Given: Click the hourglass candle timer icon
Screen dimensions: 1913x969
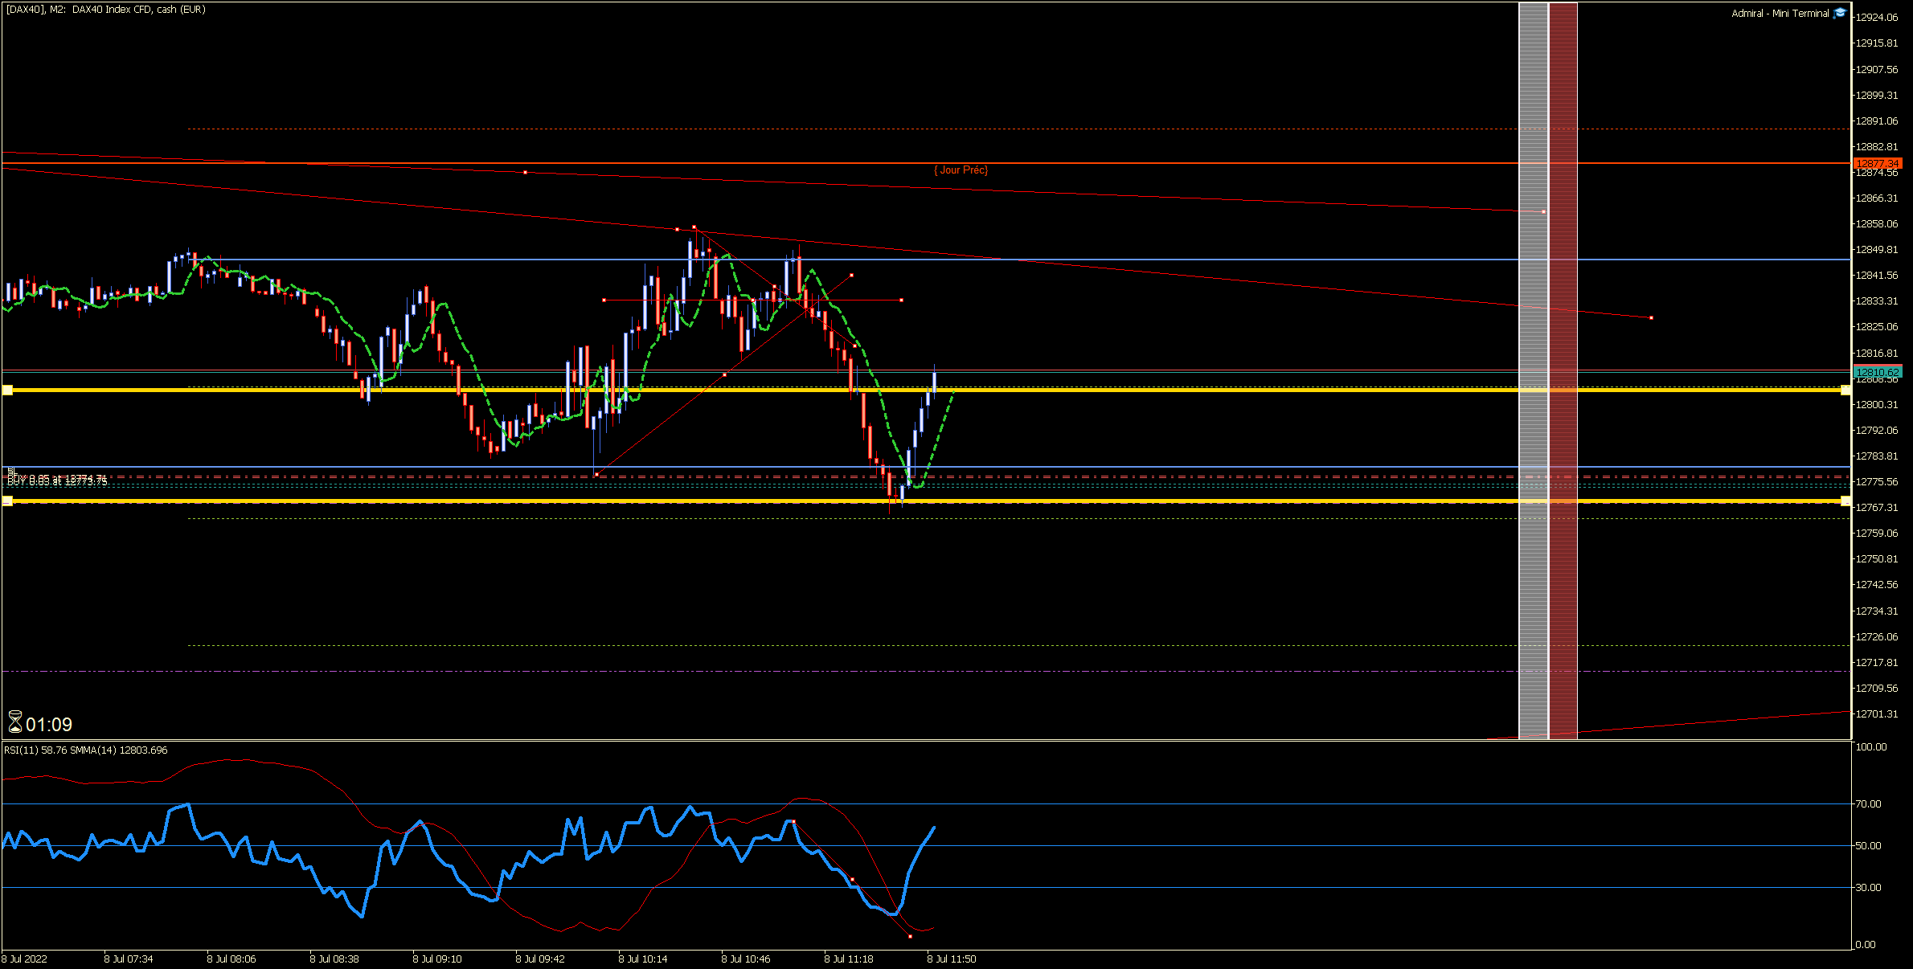Looking at the screenshot, I should tap(15, 722).
